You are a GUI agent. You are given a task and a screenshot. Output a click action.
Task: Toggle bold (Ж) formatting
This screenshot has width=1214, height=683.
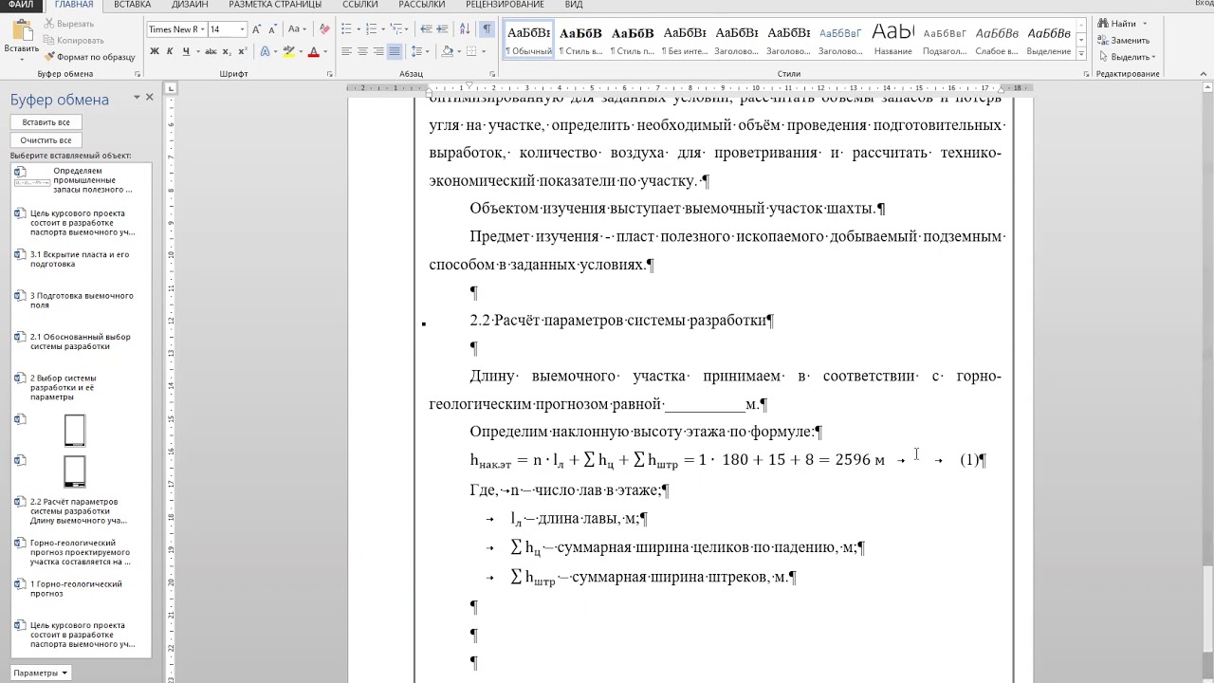coord(155,51)
